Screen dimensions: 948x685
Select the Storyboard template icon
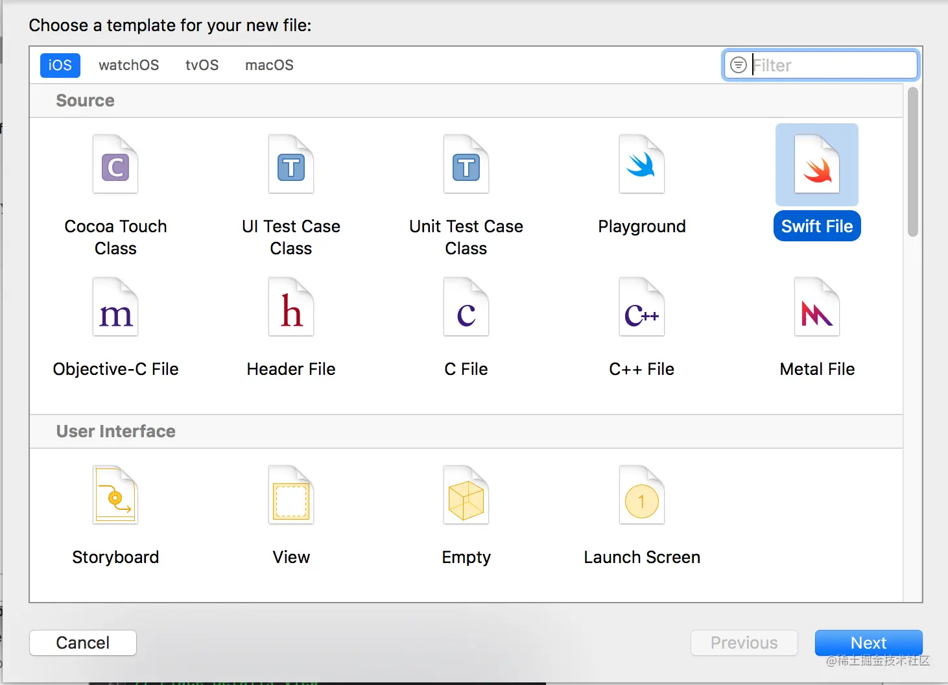point(115,495)
